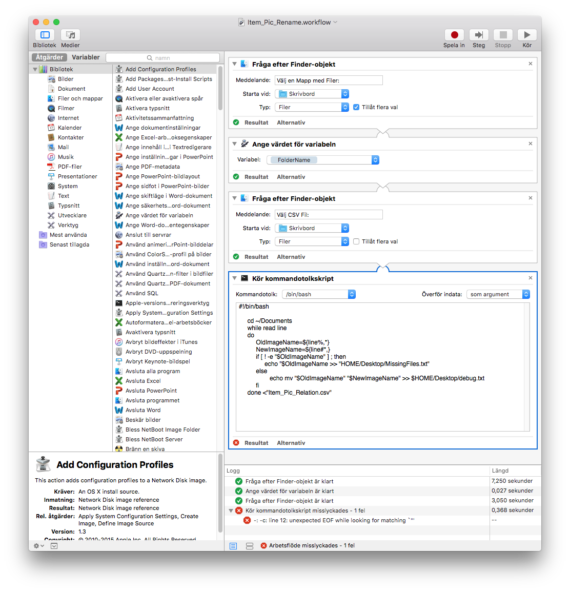Click the Stopp toolbar button
Screen dimensions: 570x592
(x=503, y=35)
